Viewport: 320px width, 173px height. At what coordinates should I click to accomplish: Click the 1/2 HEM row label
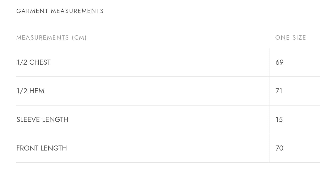click(30, 91)
